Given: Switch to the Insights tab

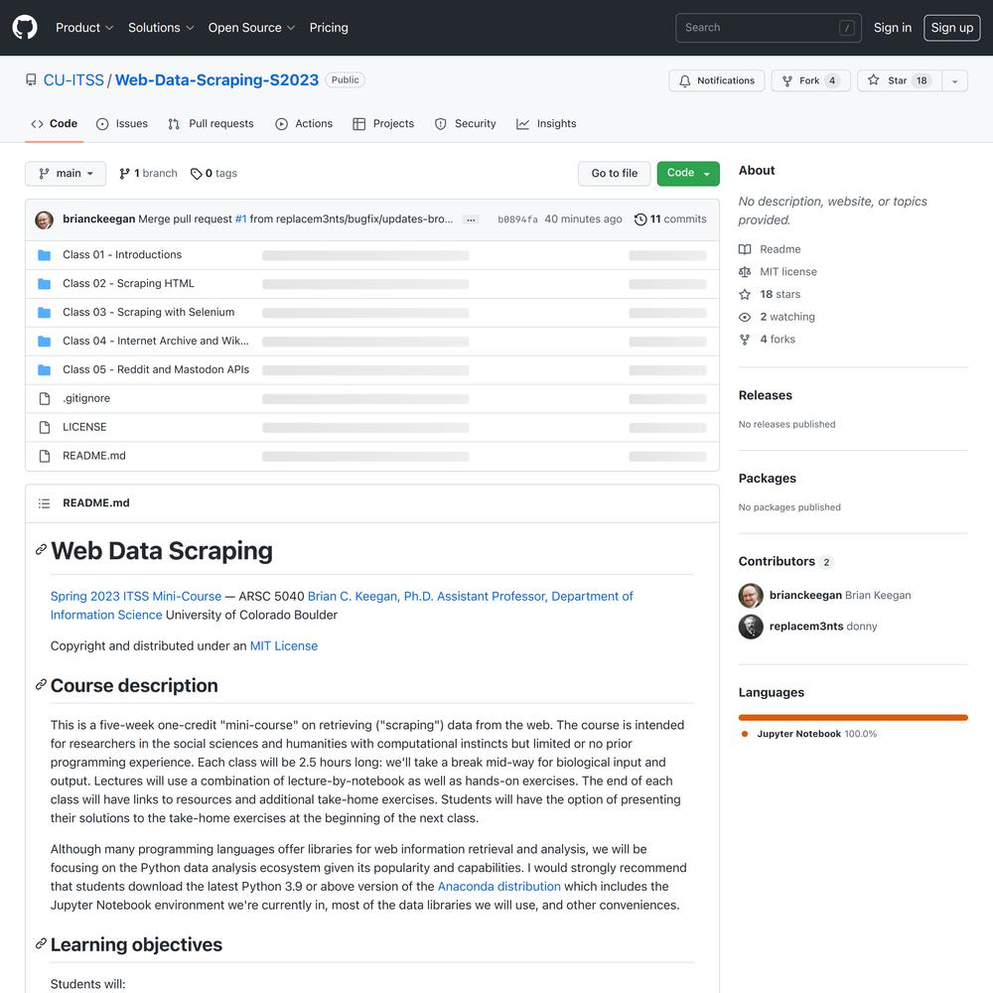Looking at the screenshot, I should click(x=546, y=124).
